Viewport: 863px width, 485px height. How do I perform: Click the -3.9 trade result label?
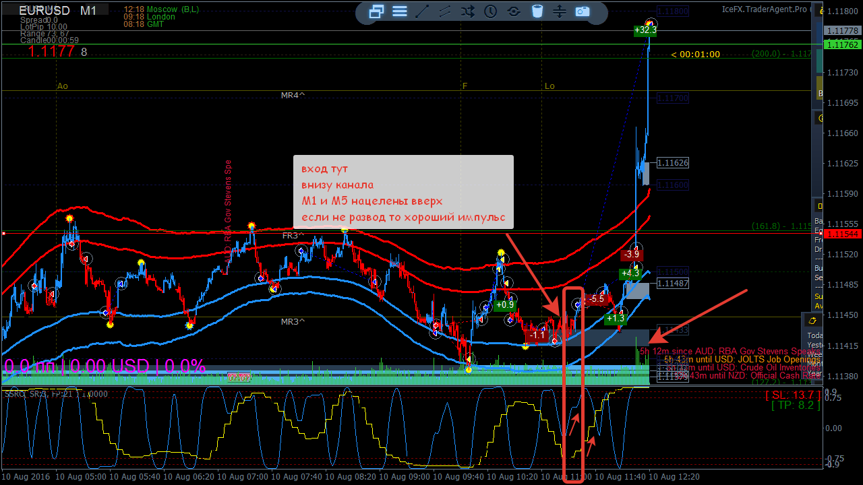(632, 255)
